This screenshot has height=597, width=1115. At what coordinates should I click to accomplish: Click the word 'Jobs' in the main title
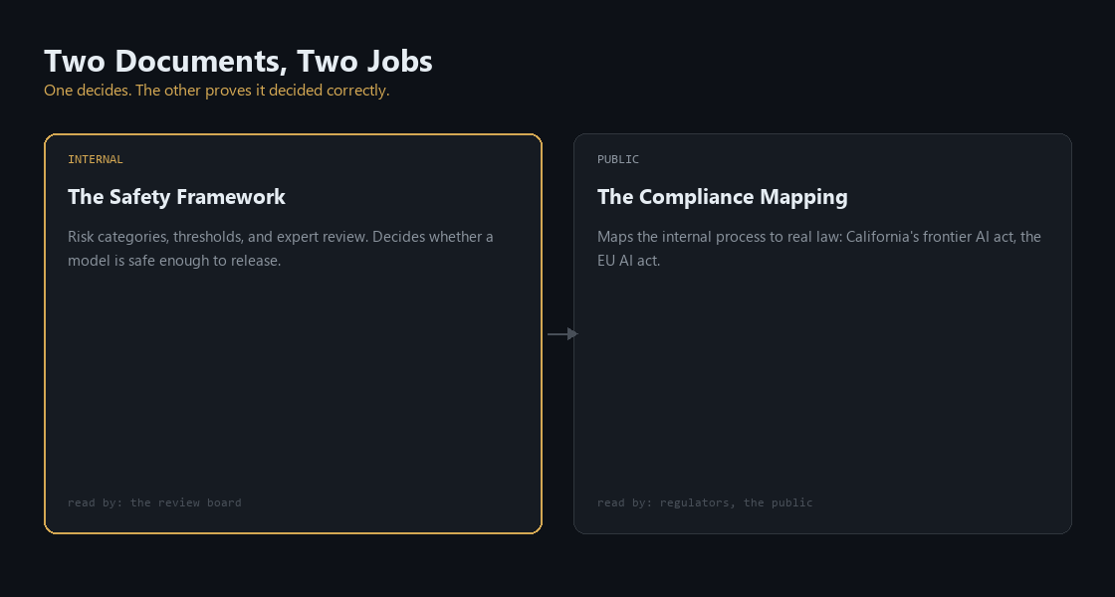click(399, 62)
